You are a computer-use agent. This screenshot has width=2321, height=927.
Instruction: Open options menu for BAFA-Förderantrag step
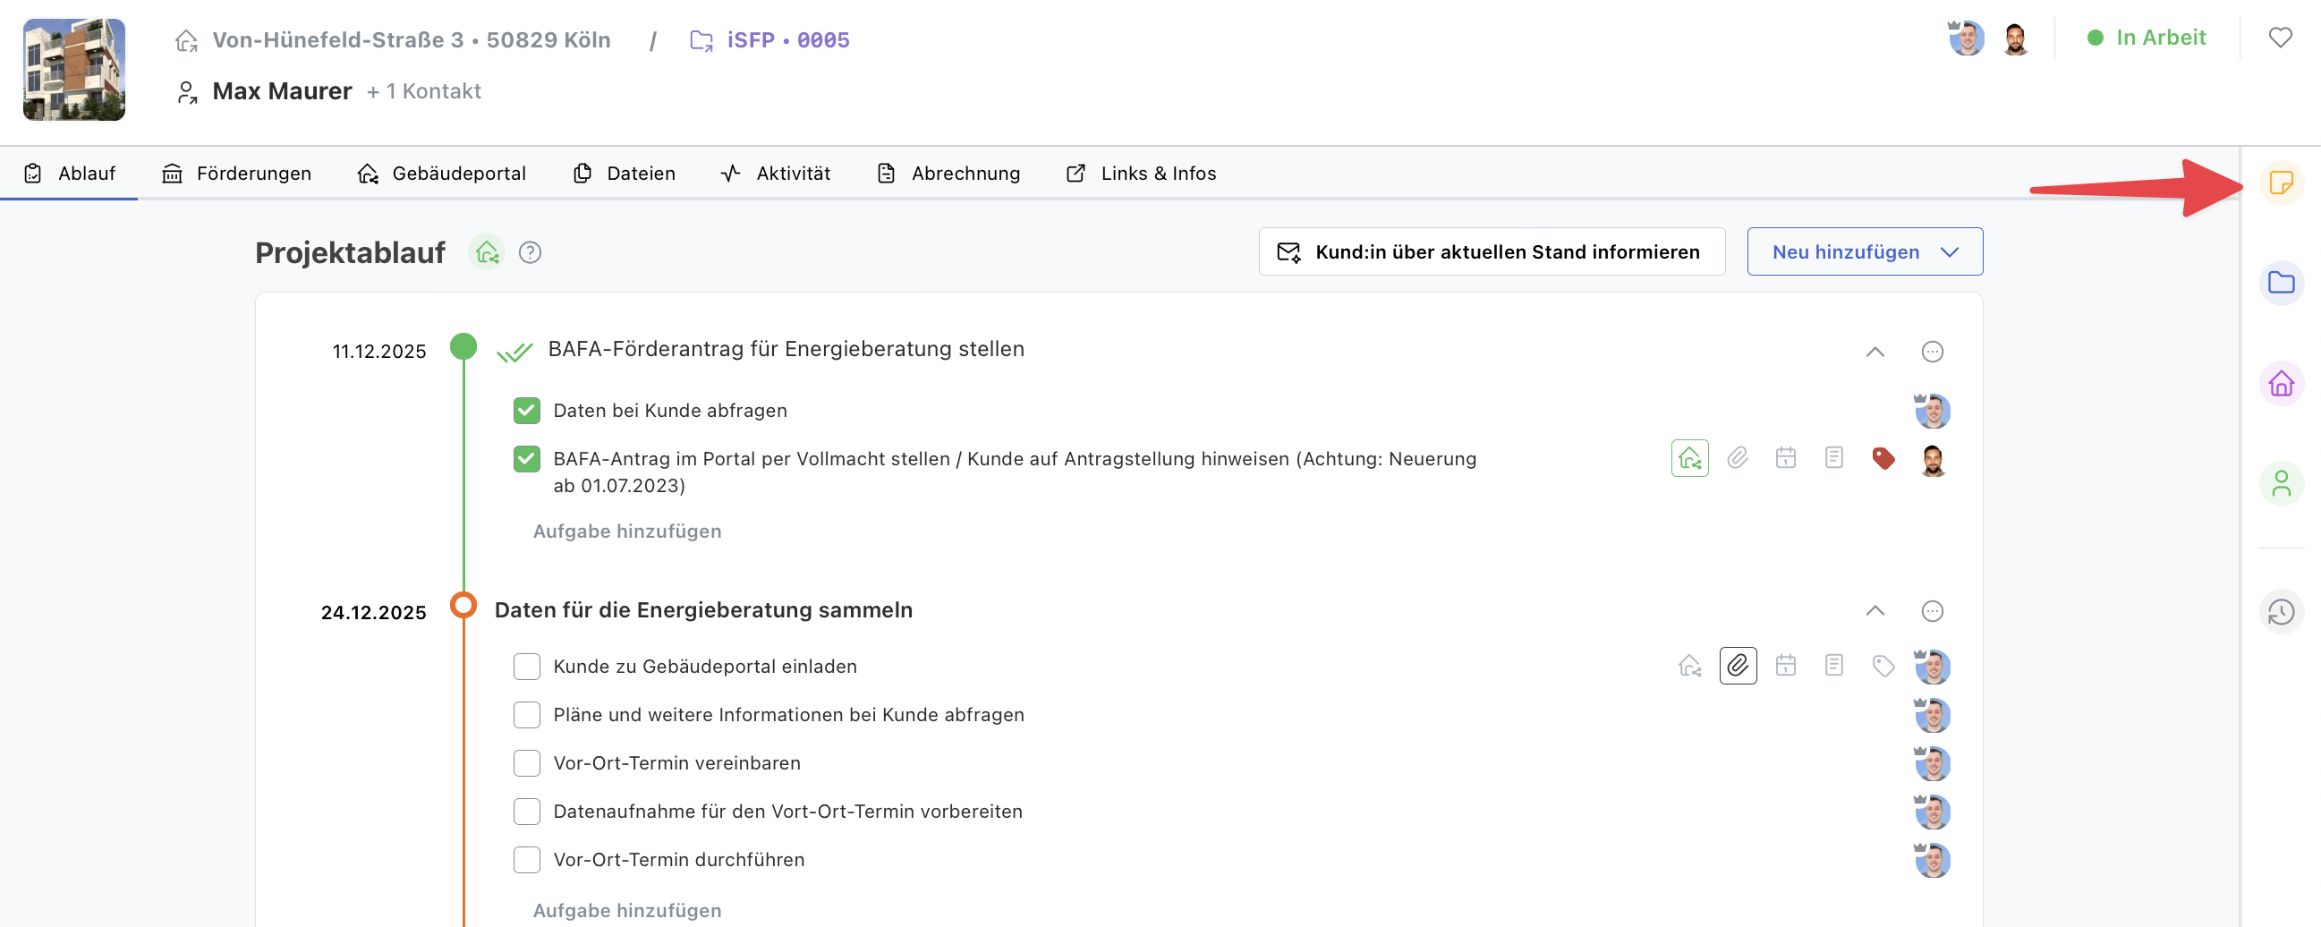[x=1932, y=352]
